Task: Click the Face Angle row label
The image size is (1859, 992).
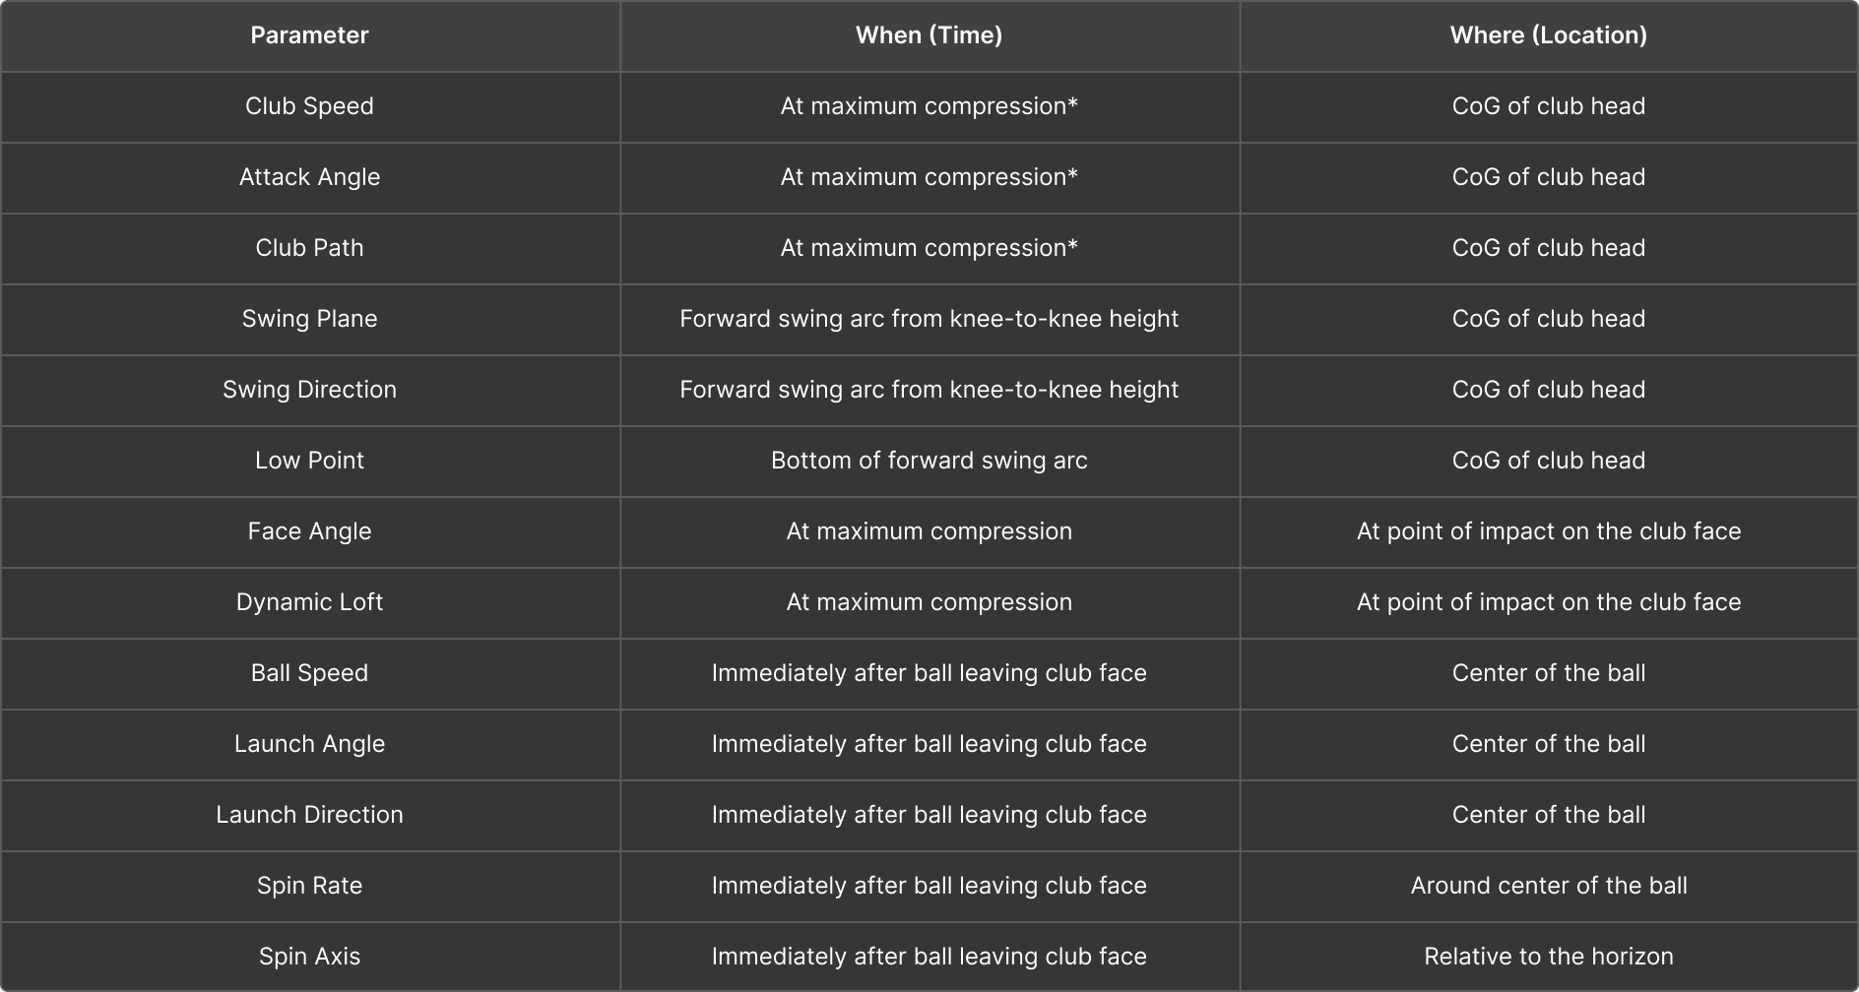Action: click(309, 531)
